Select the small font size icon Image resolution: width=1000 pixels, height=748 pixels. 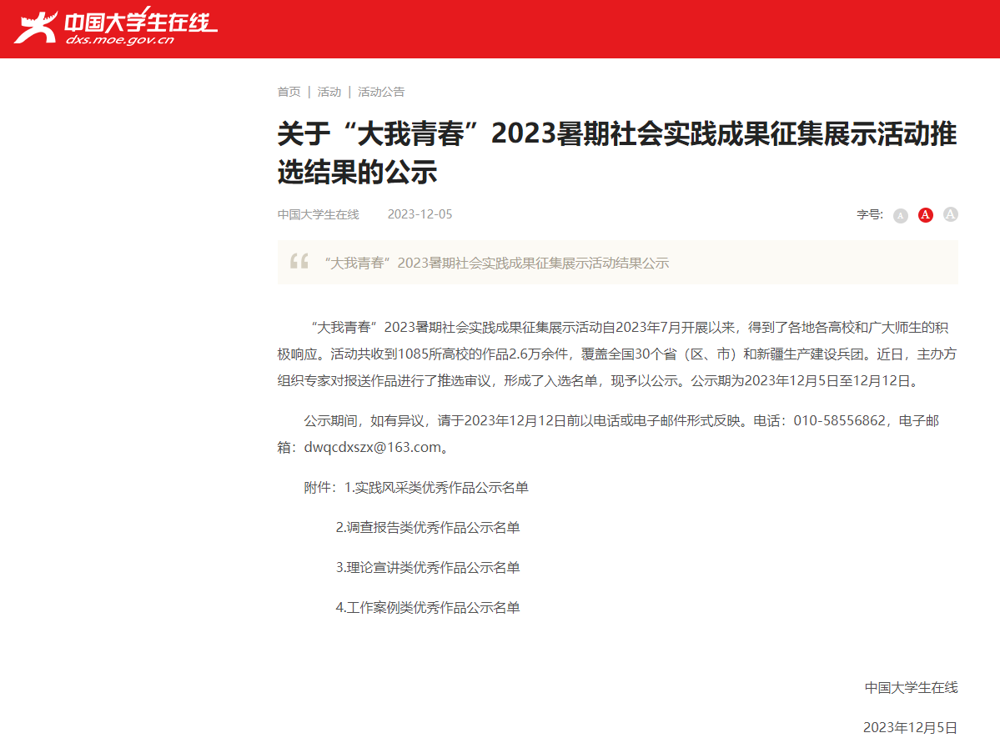tap(900, 215)
